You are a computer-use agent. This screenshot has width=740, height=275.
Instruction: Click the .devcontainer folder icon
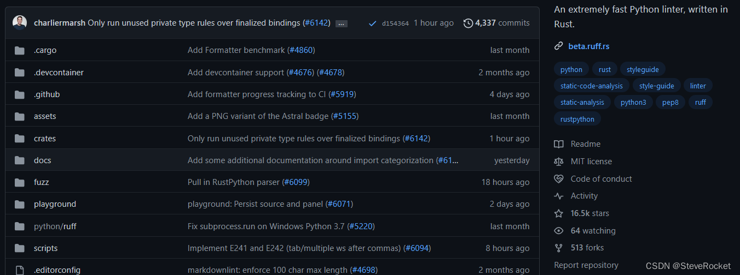point(20,73)
